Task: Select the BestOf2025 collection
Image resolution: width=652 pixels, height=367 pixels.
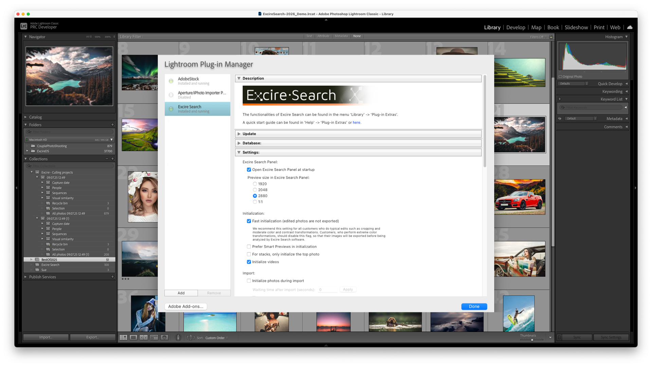Action: [x=49, y=260]
